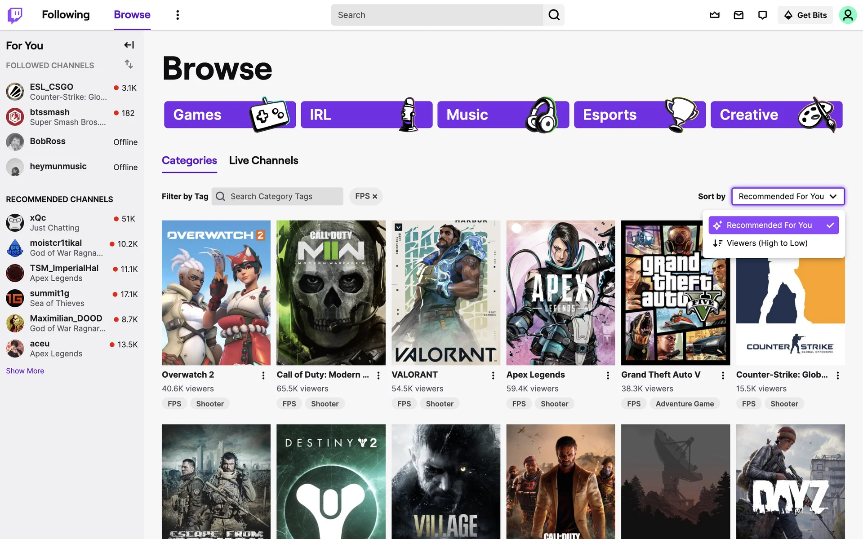Click the search magnifier button
Screen dimensions: 863x539
[554, 15]
